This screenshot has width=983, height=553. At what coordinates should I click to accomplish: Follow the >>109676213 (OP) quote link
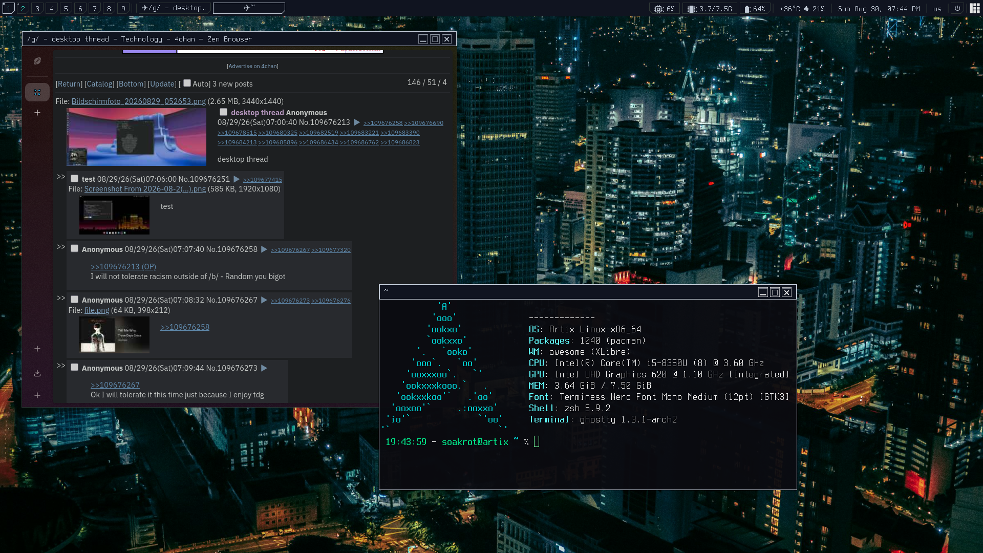coord(123,267)
